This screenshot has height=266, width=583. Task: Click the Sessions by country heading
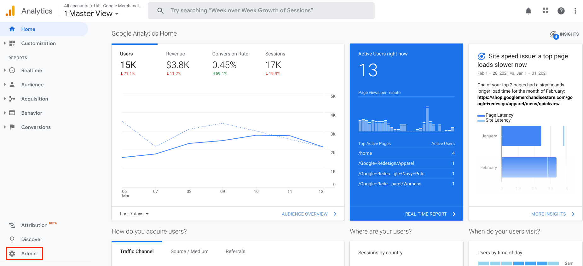tap(380, 253)
